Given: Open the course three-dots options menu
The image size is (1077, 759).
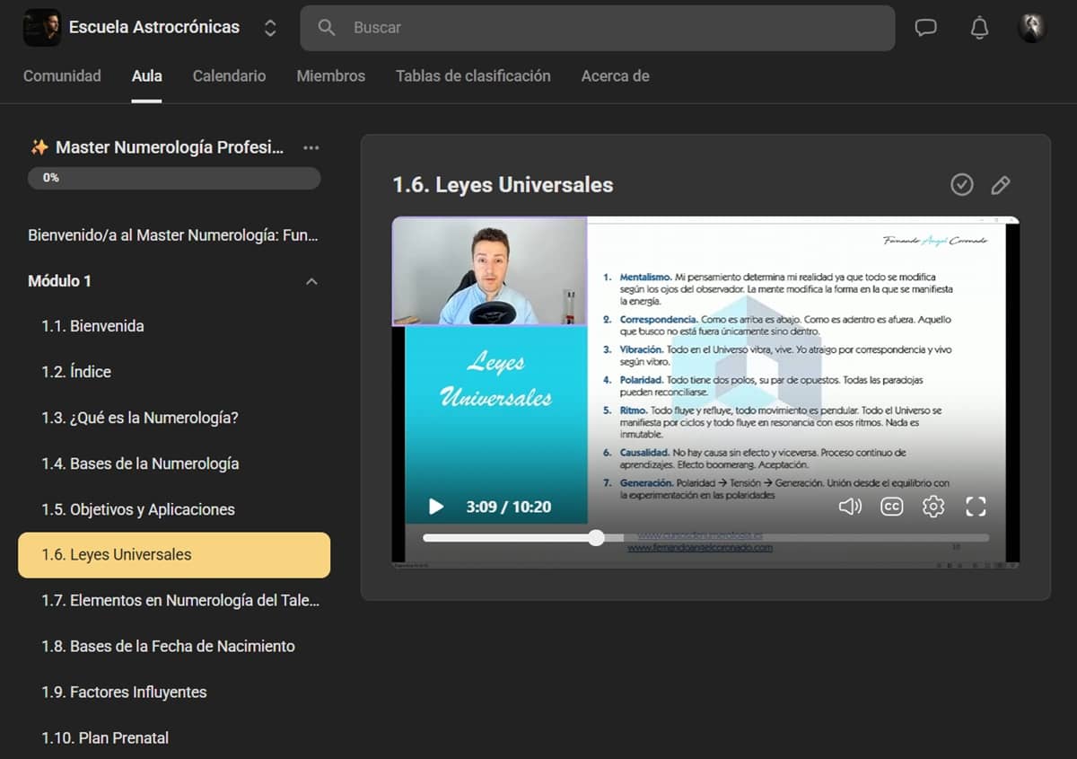Looking at the screenshot, I should (x=311, y=147).
